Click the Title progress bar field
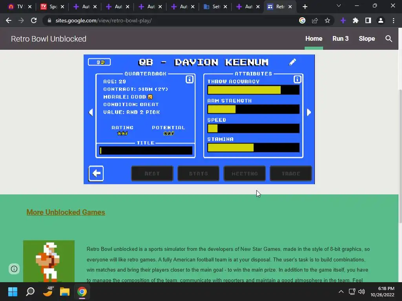The image size is (402, 301). coord(146,150)
